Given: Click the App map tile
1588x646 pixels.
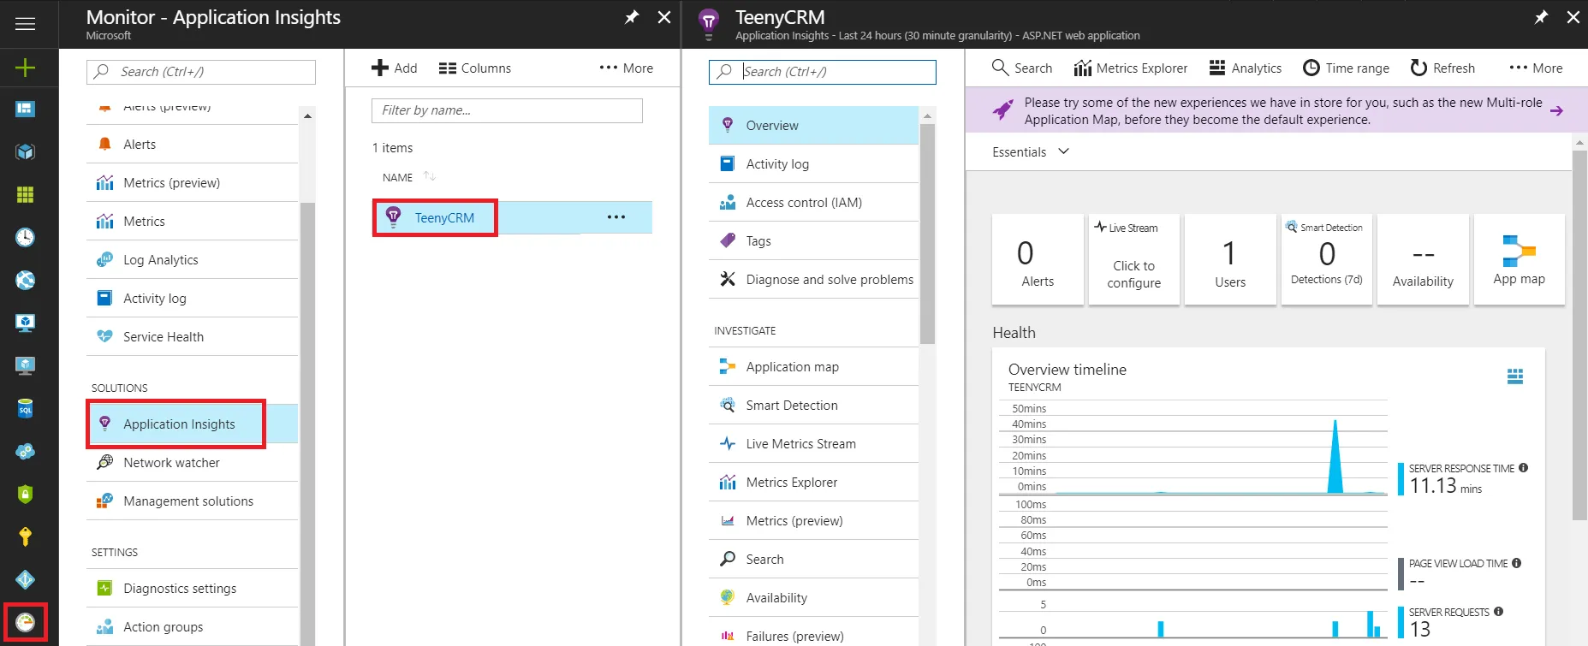Looking at the screenshot, I should 1519,260.
